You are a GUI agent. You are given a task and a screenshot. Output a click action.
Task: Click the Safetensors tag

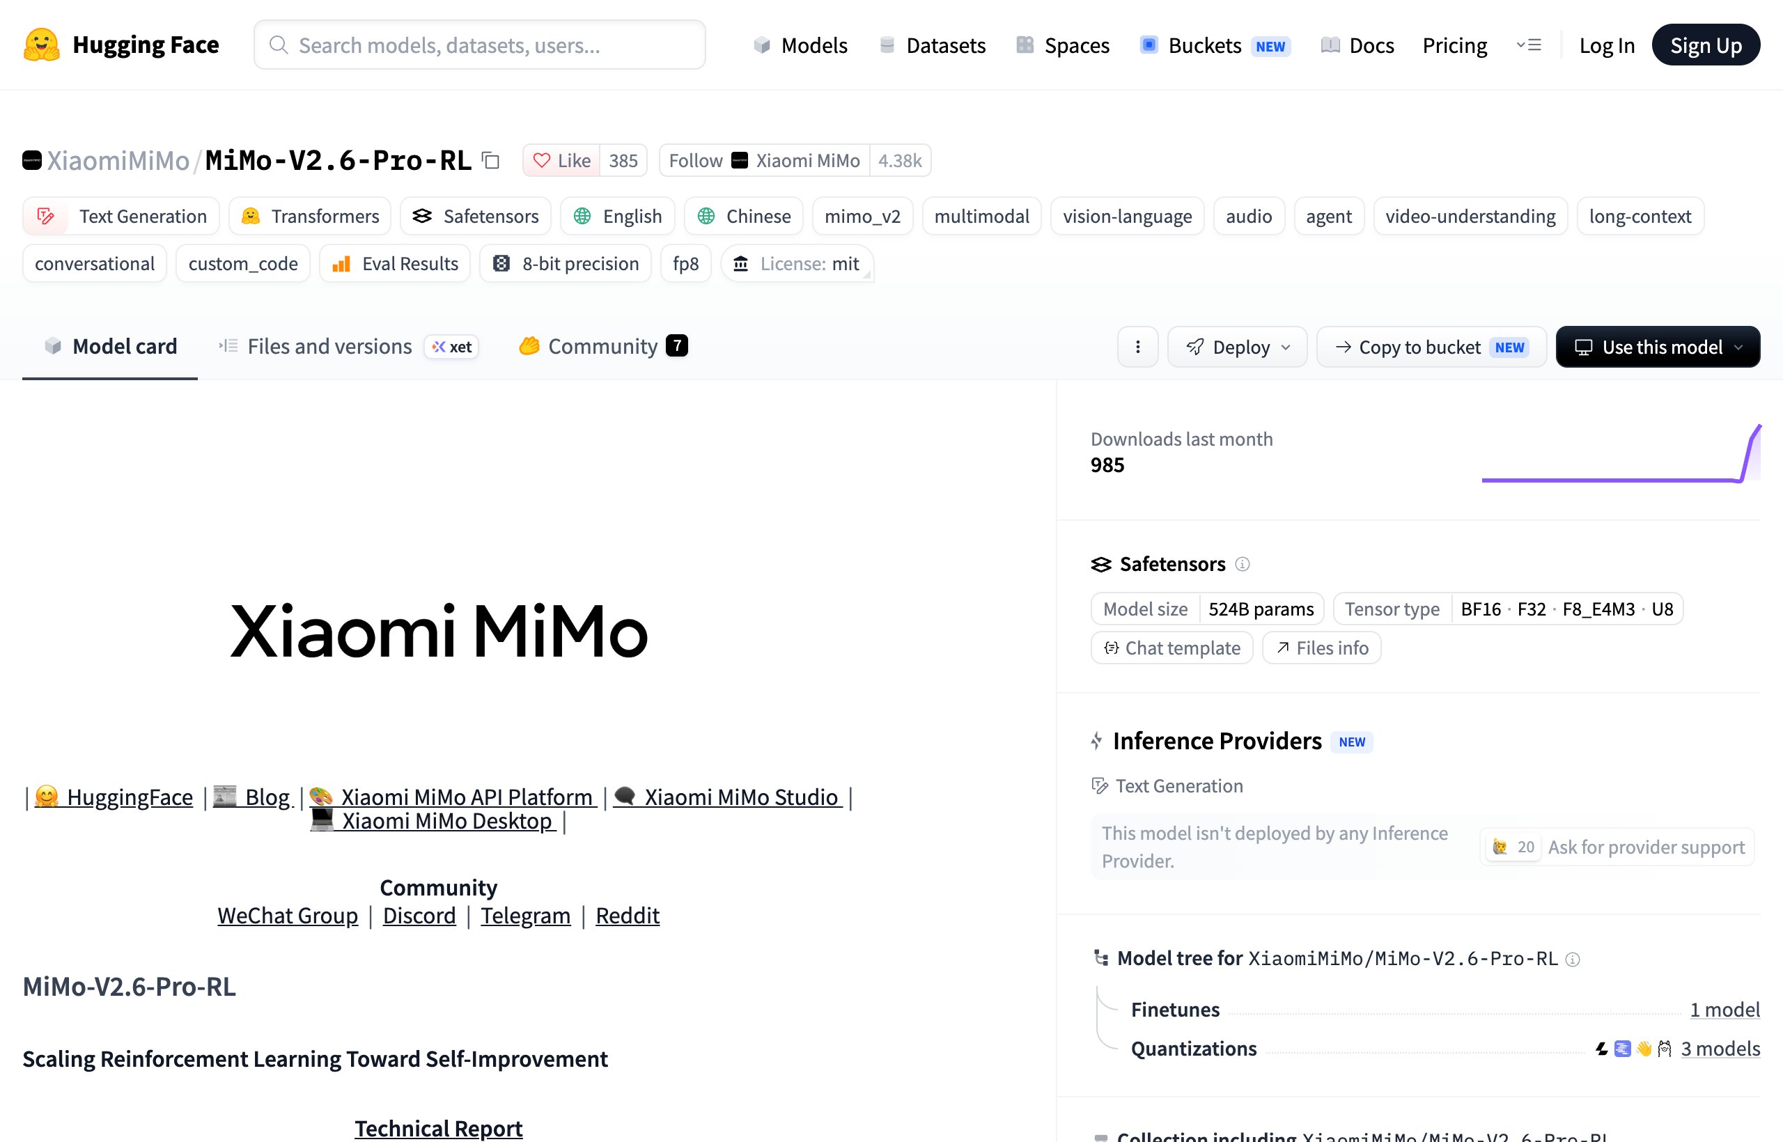[476, 217]
